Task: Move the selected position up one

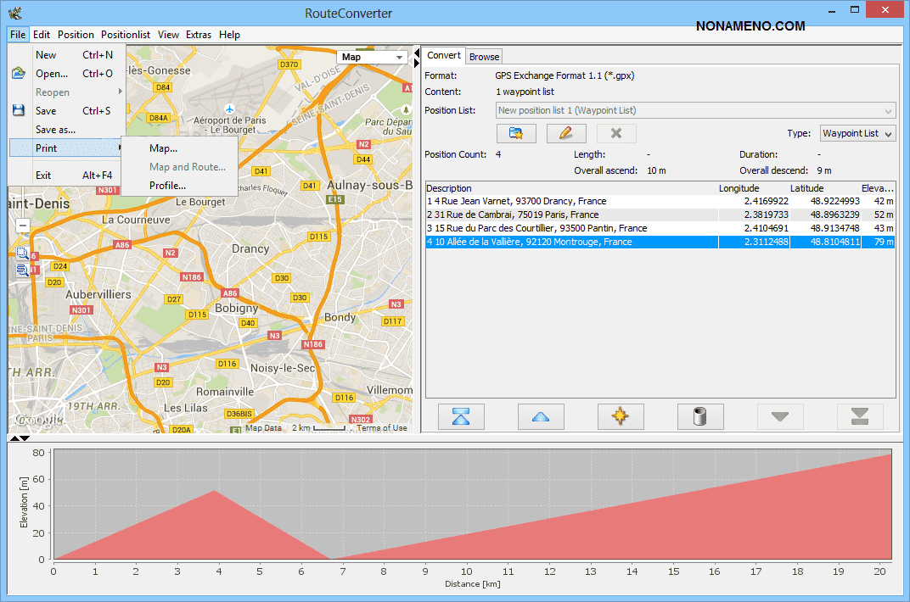Action: click(541, 416)
